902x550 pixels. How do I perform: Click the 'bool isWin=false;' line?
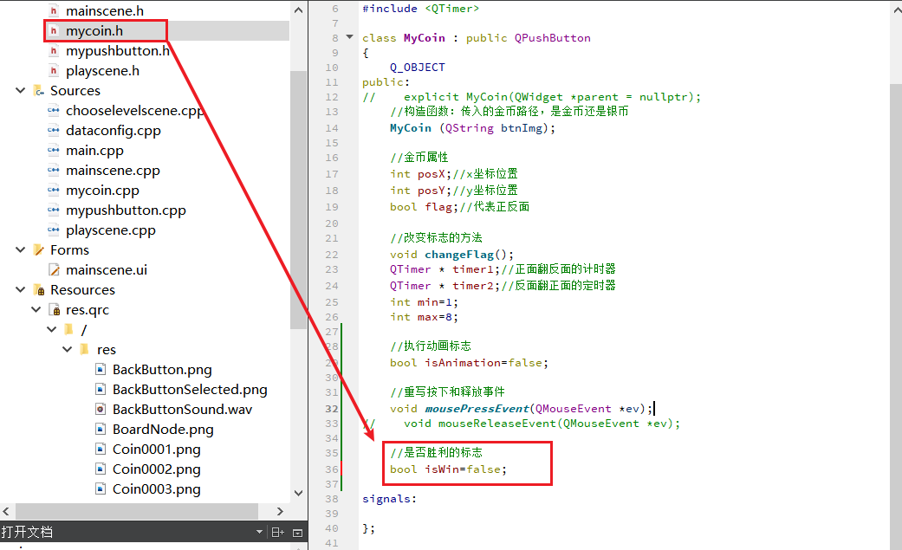448,469
